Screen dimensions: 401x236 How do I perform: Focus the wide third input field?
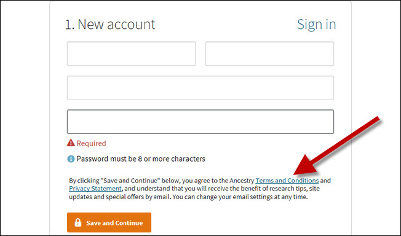coord(200,88)
